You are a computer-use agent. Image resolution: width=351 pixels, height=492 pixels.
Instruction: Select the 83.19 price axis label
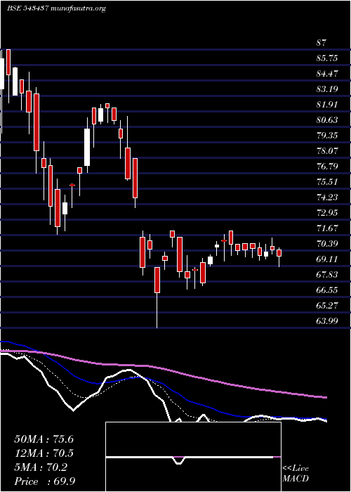click(327, 89)
